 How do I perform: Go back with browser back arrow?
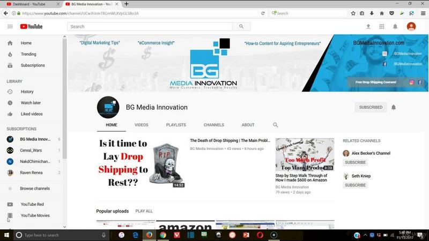pyautogui.click(x=6, y=13)
